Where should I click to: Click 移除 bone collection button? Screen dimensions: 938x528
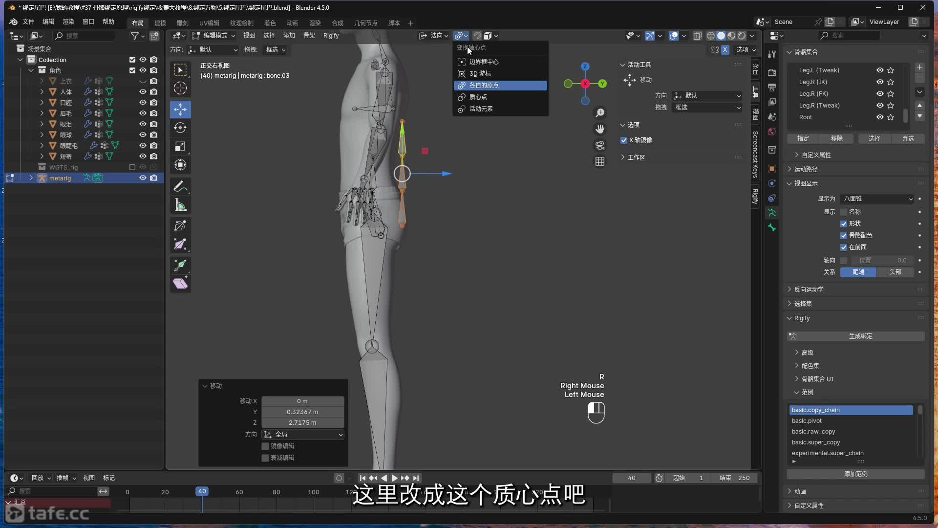click(x=837, y=139)
